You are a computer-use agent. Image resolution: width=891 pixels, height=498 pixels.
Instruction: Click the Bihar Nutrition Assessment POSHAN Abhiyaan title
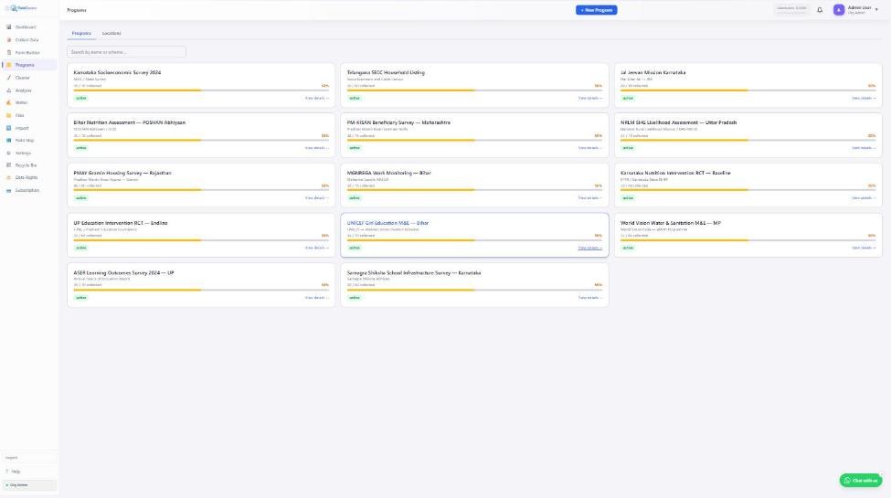(130, 122)
